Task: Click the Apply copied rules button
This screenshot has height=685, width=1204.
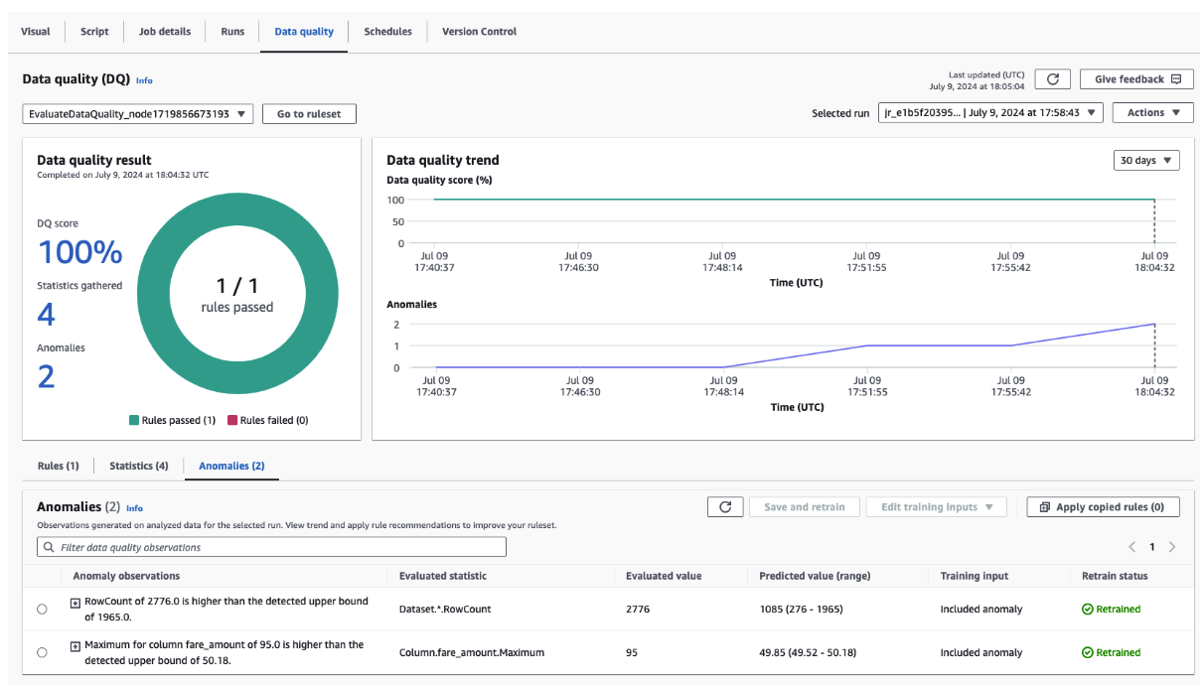Action: [x=1102, y=507]
